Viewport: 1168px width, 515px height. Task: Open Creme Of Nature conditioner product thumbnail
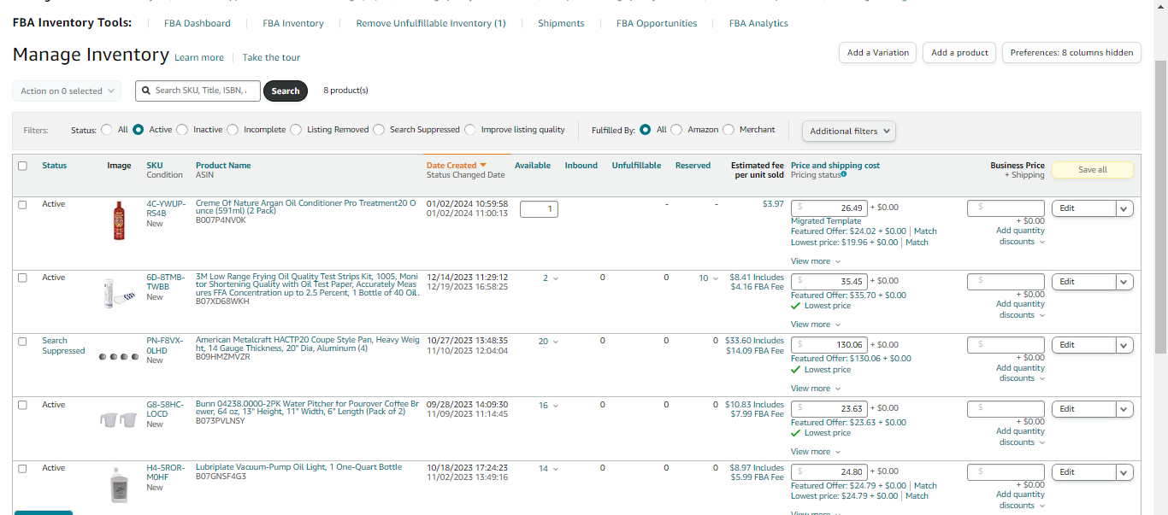(x=118, y=220)
